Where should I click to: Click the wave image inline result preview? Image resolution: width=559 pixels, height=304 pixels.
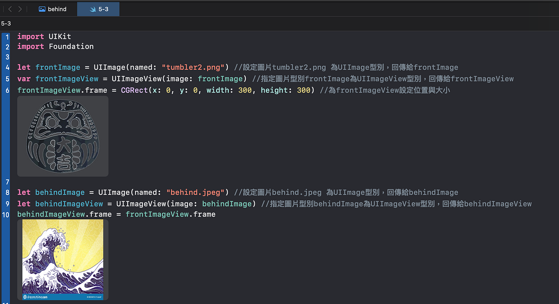(x=62, y=258)
